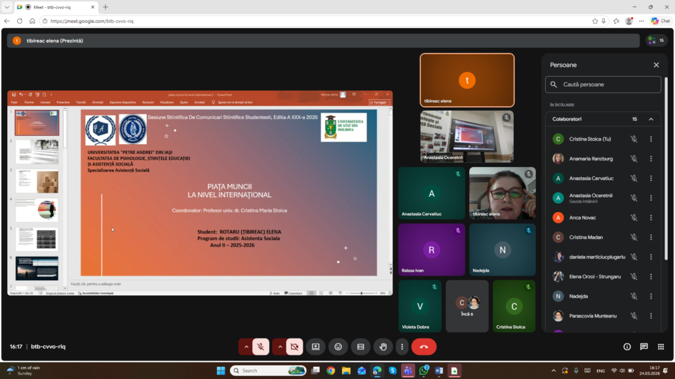Open WhatsApp from the Windows taskbar
Image resolution: width=675 pixels, height=379 pixels.
423,370
